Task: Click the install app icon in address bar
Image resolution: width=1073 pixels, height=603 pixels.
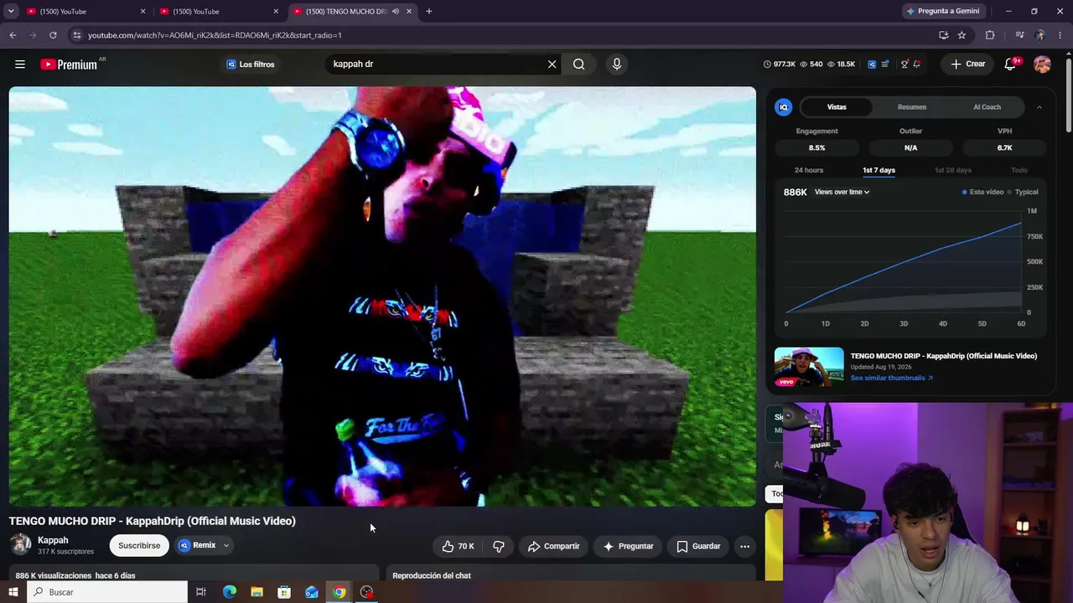Action: click(x=944, y=35)
